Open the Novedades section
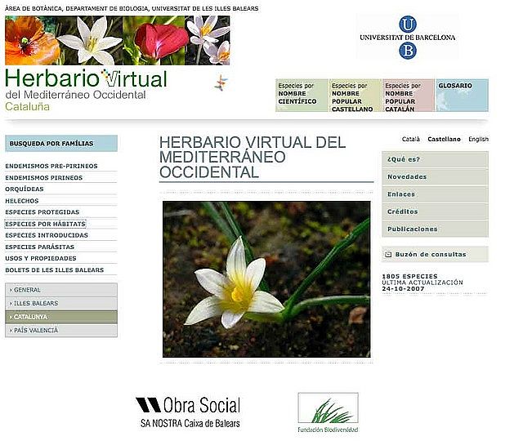The image size is (523, 441). pos(435,176)
